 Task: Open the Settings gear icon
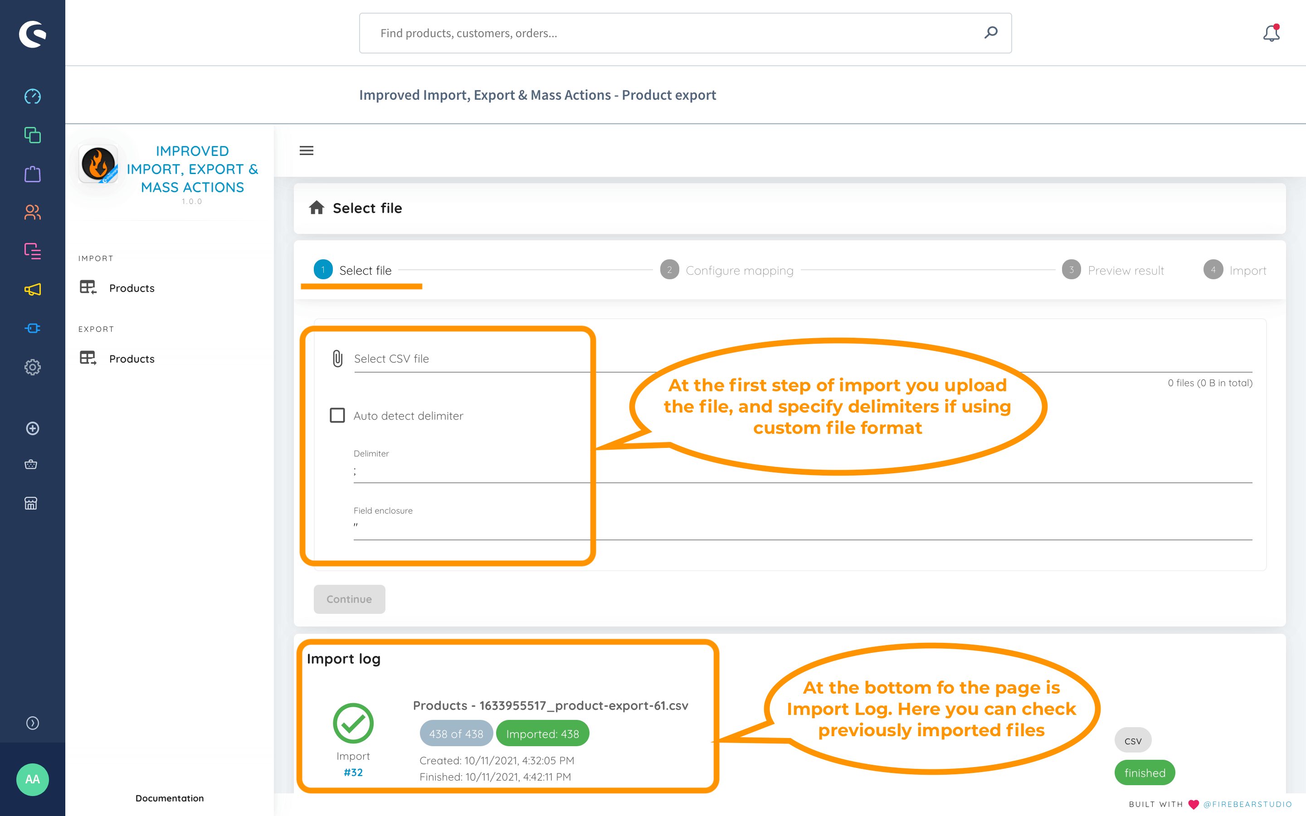pos(32,367)
